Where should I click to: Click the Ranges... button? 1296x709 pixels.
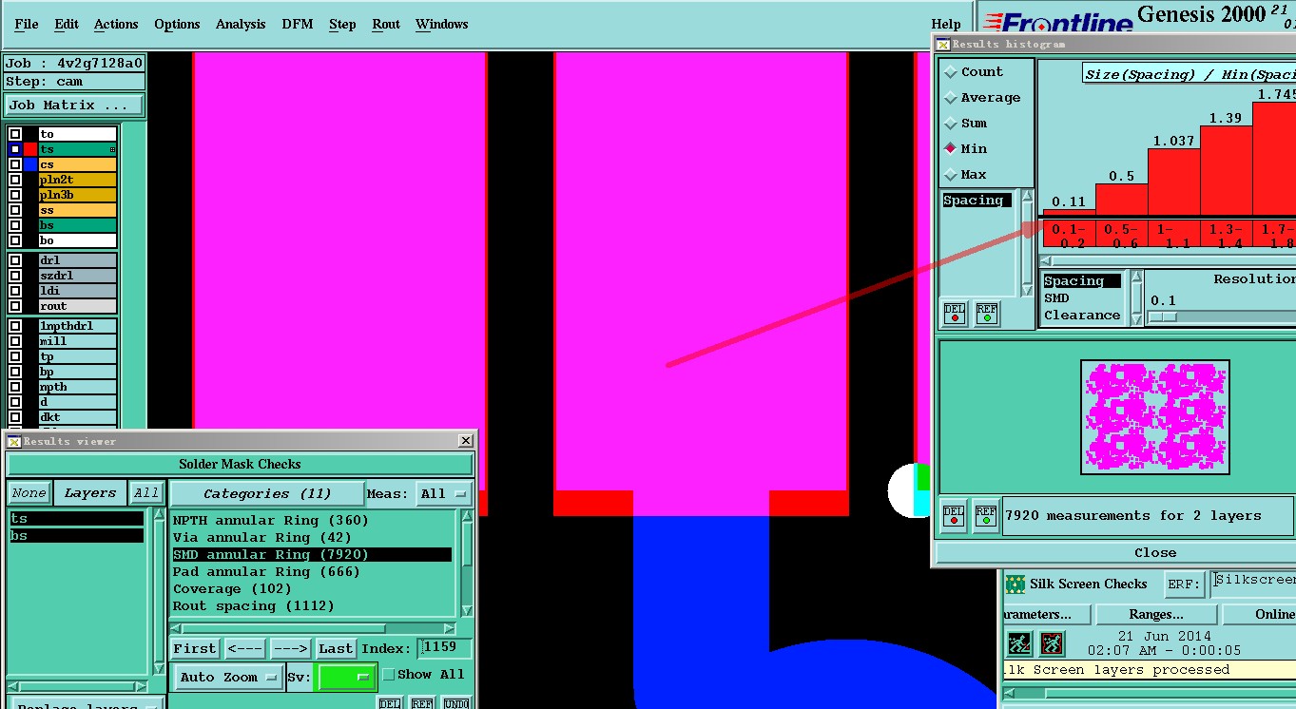click(1156, 614)
